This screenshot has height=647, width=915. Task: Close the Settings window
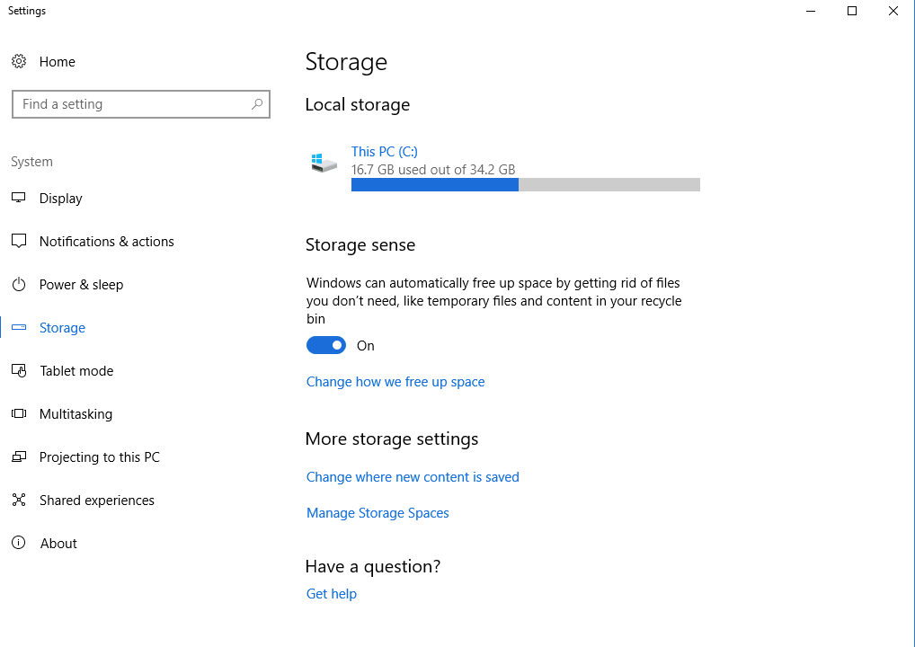(893, 11)
